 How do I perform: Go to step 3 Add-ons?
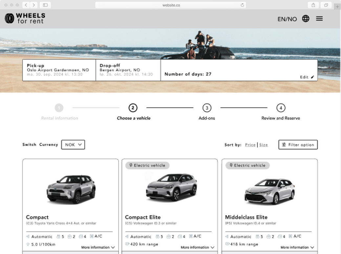(207, 108)
